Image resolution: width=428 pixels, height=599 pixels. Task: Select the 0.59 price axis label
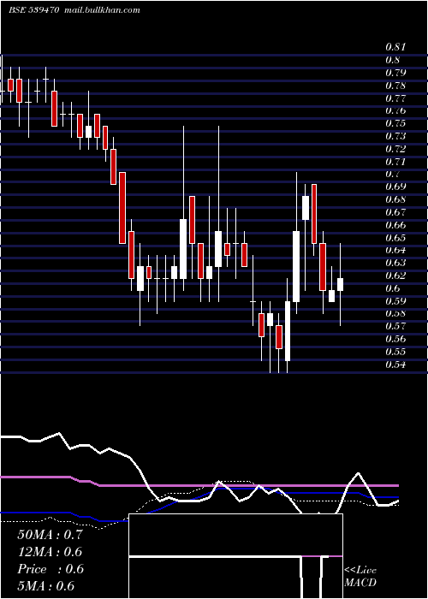tap(395, 300)
